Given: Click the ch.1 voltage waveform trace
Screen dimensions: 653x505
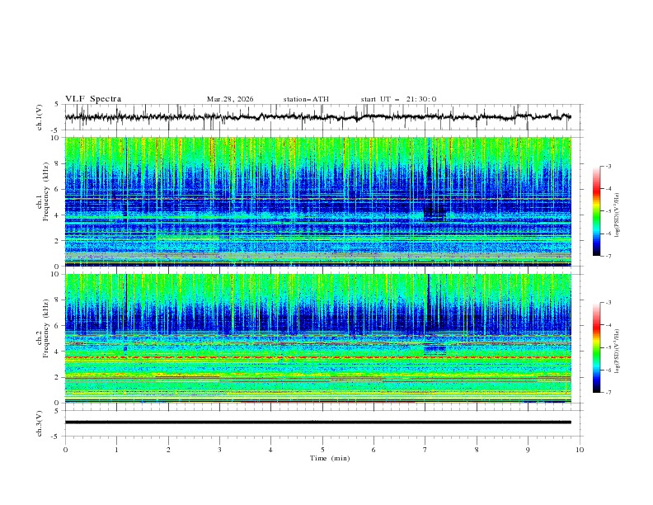Looking at the screenshot, I should 317,117.
